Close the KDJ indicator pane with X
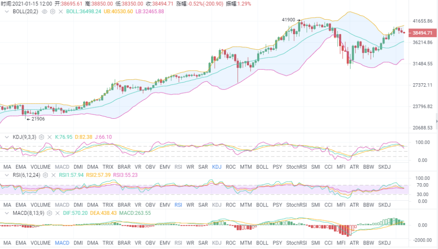 pyautogui.click(x=49, y=137)
